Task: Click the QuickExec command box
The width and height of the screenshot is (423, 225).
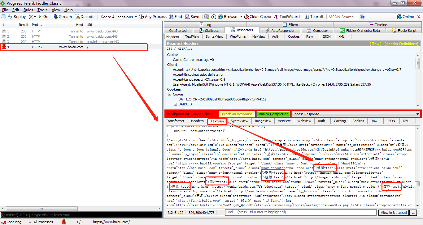Action: click(x=81, y=215)
